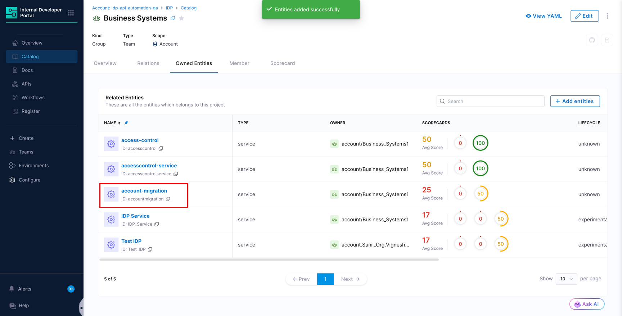
Task: Switch to the Relations tab
Action: (x=148, y=63)
